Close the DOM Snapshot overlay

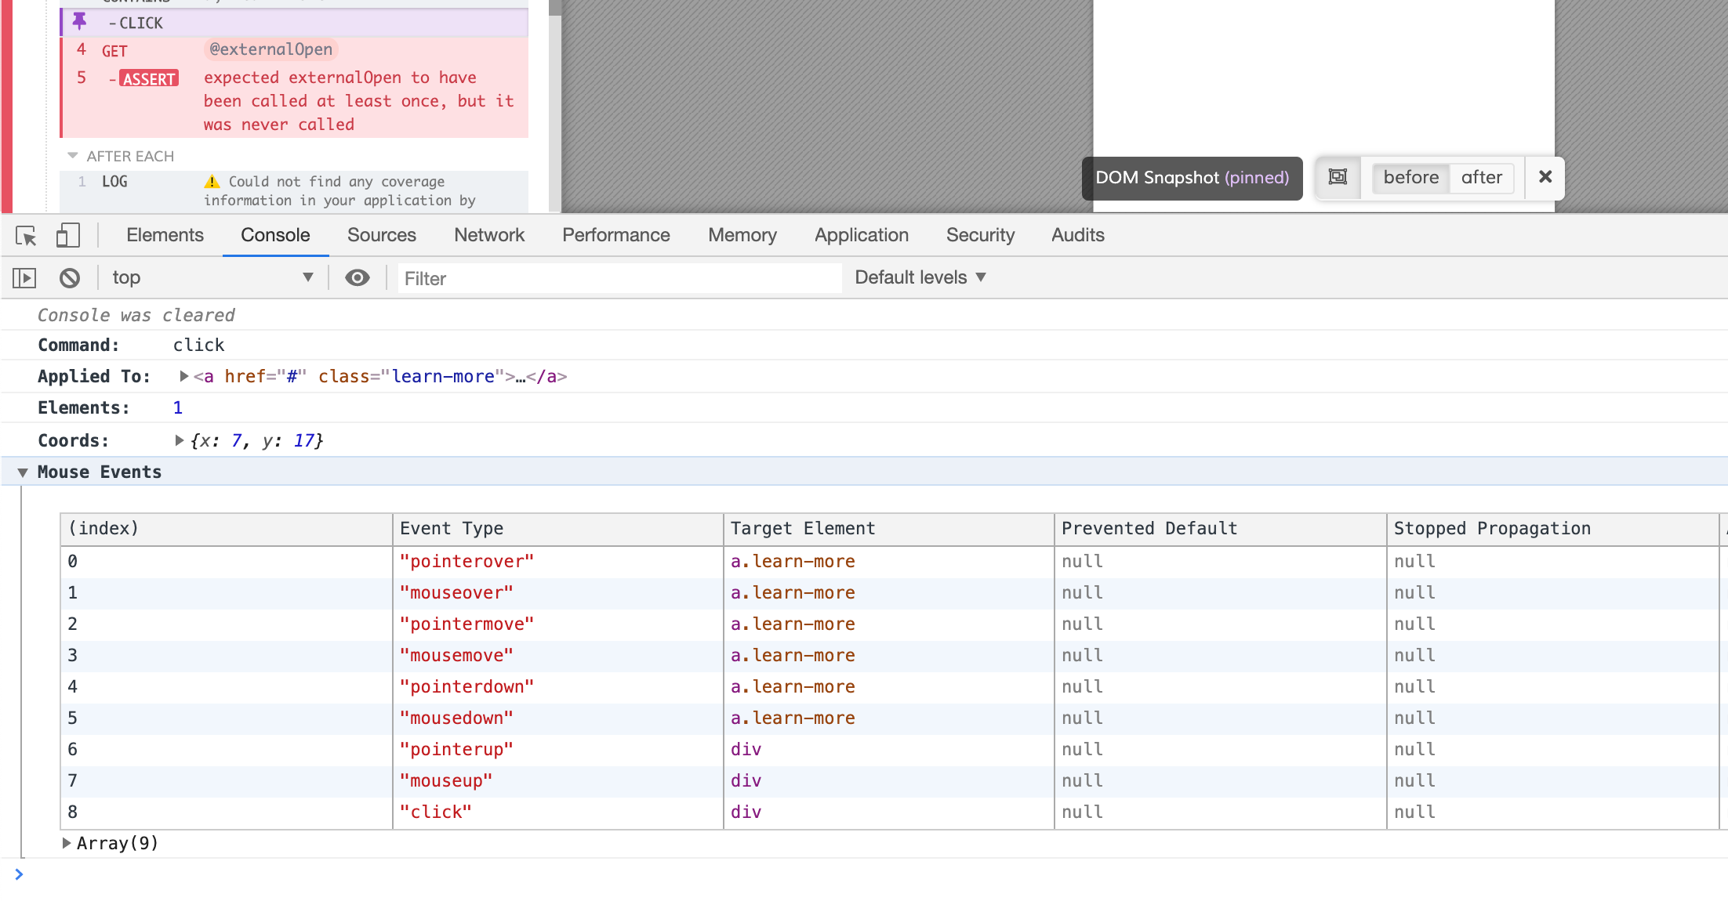(1544, 178)
